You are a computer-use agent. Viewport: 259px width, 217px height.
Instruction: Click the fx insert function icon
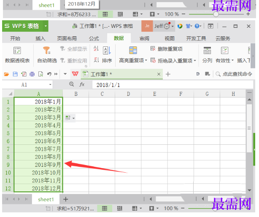click(x=82, y=84)
